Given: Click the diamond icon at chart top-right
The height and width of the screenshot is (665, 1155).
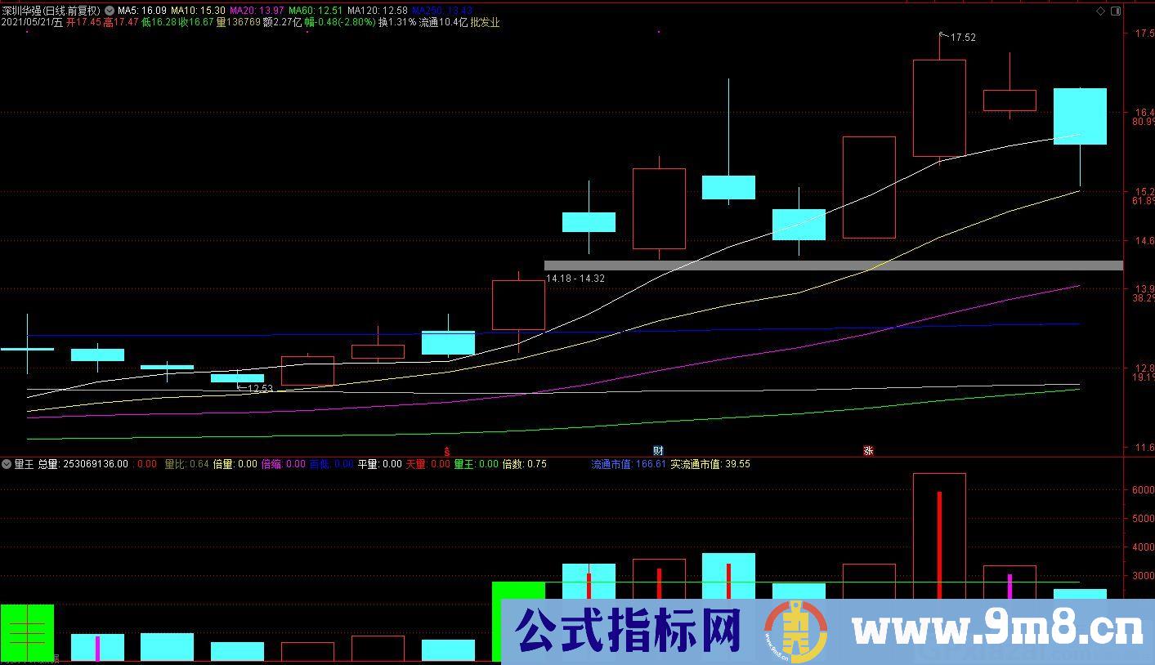Looking at the screenshot, I should pos(1101,11).
